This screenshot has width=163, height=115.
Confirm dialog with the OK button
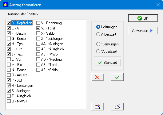coord(143,18)
